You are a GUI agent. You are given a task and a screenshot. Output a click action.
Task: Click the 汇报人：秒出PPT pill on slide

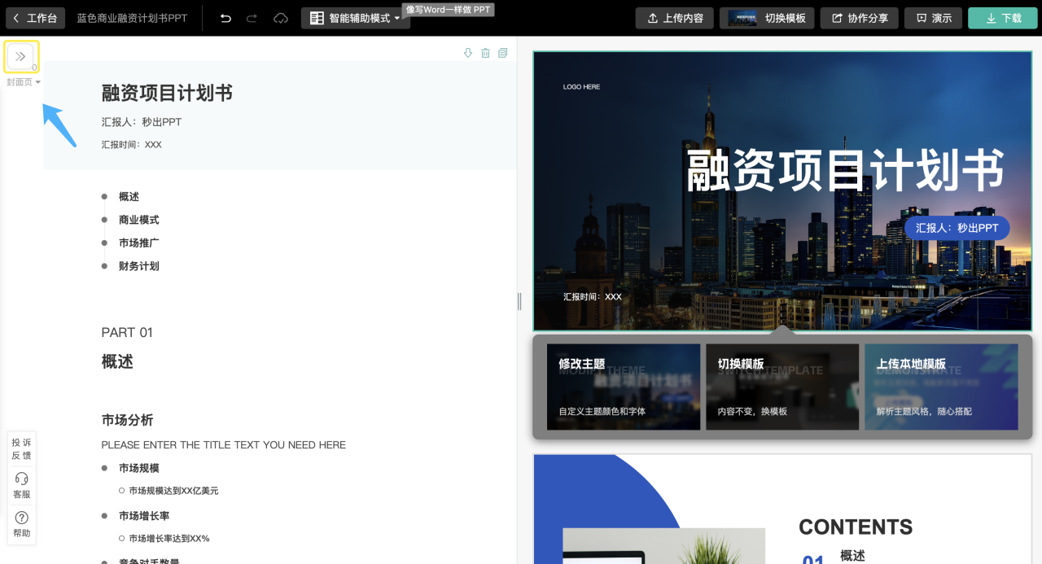[x=957, y=228]
